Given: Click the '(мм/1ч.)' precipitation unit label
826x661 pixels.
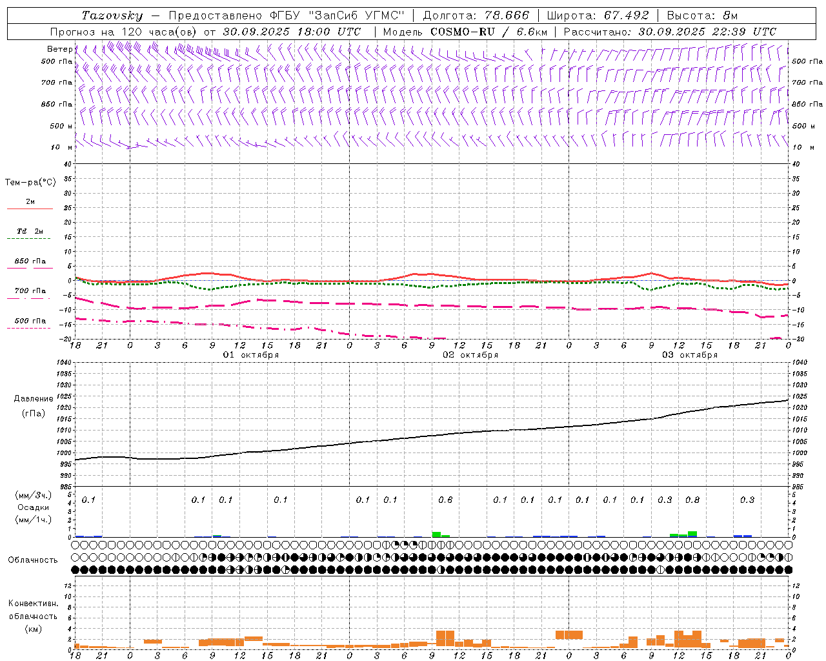Looking at the screenshot, I should tap(32, 519).
